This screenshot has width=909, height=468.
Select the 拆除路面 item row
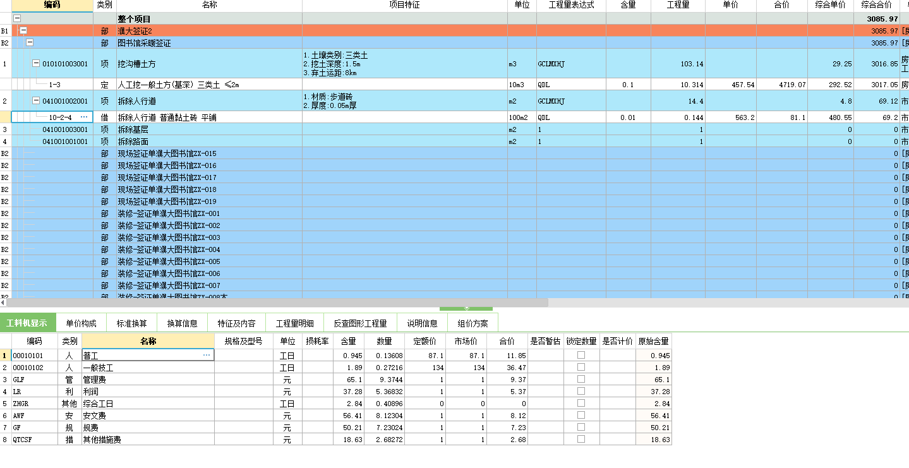coord(455,141)
